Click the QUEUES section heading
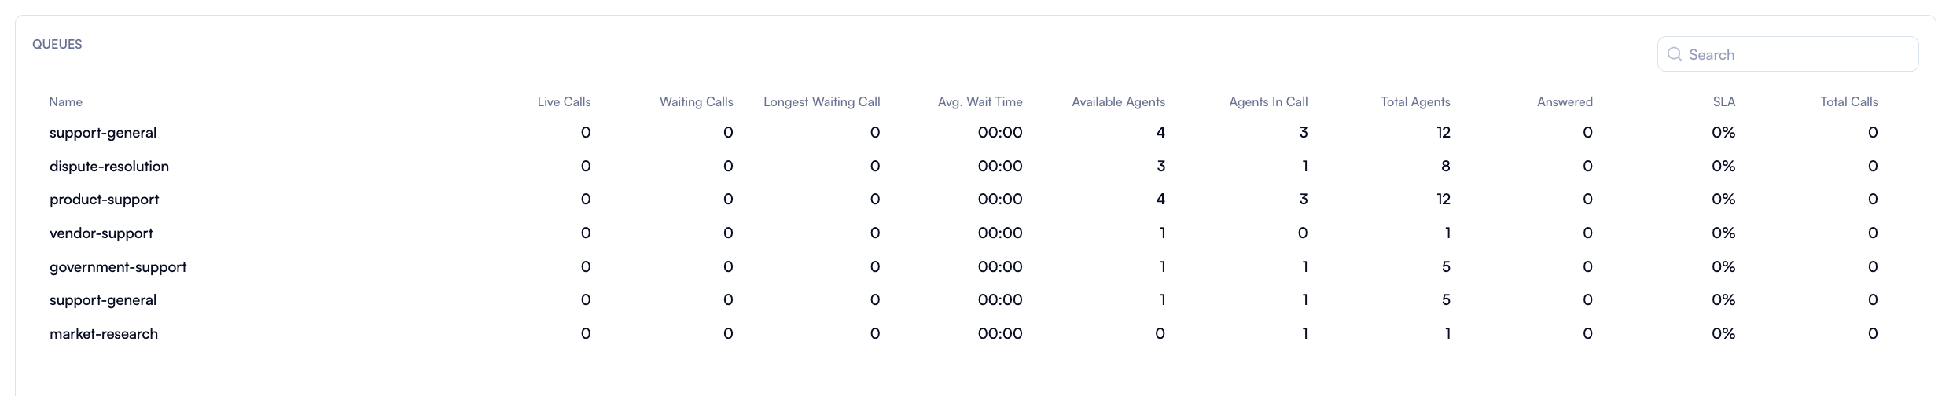Viewport: 1953px width, 396px height. click(57, 44)
